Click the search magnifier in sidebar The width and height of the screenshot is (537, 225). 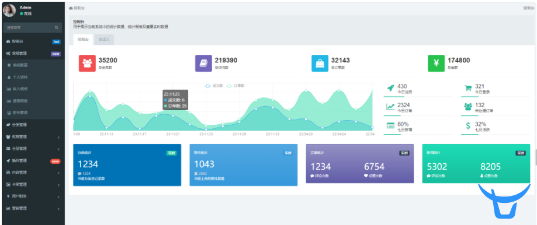[x=57, y=27]
